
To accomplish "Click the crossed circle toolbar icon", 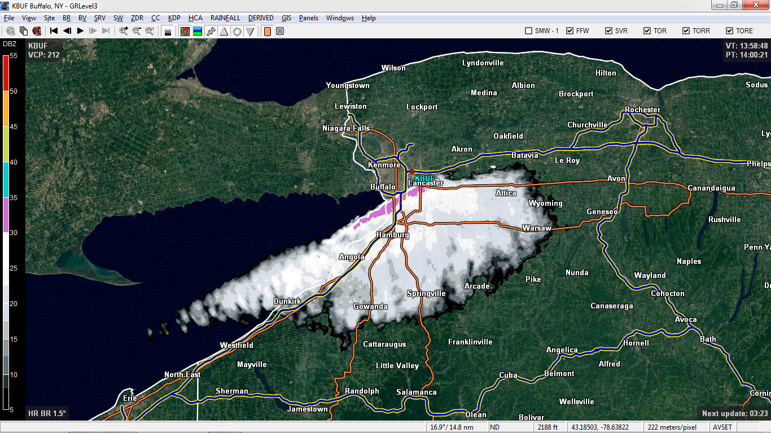I will click(280, 31).
